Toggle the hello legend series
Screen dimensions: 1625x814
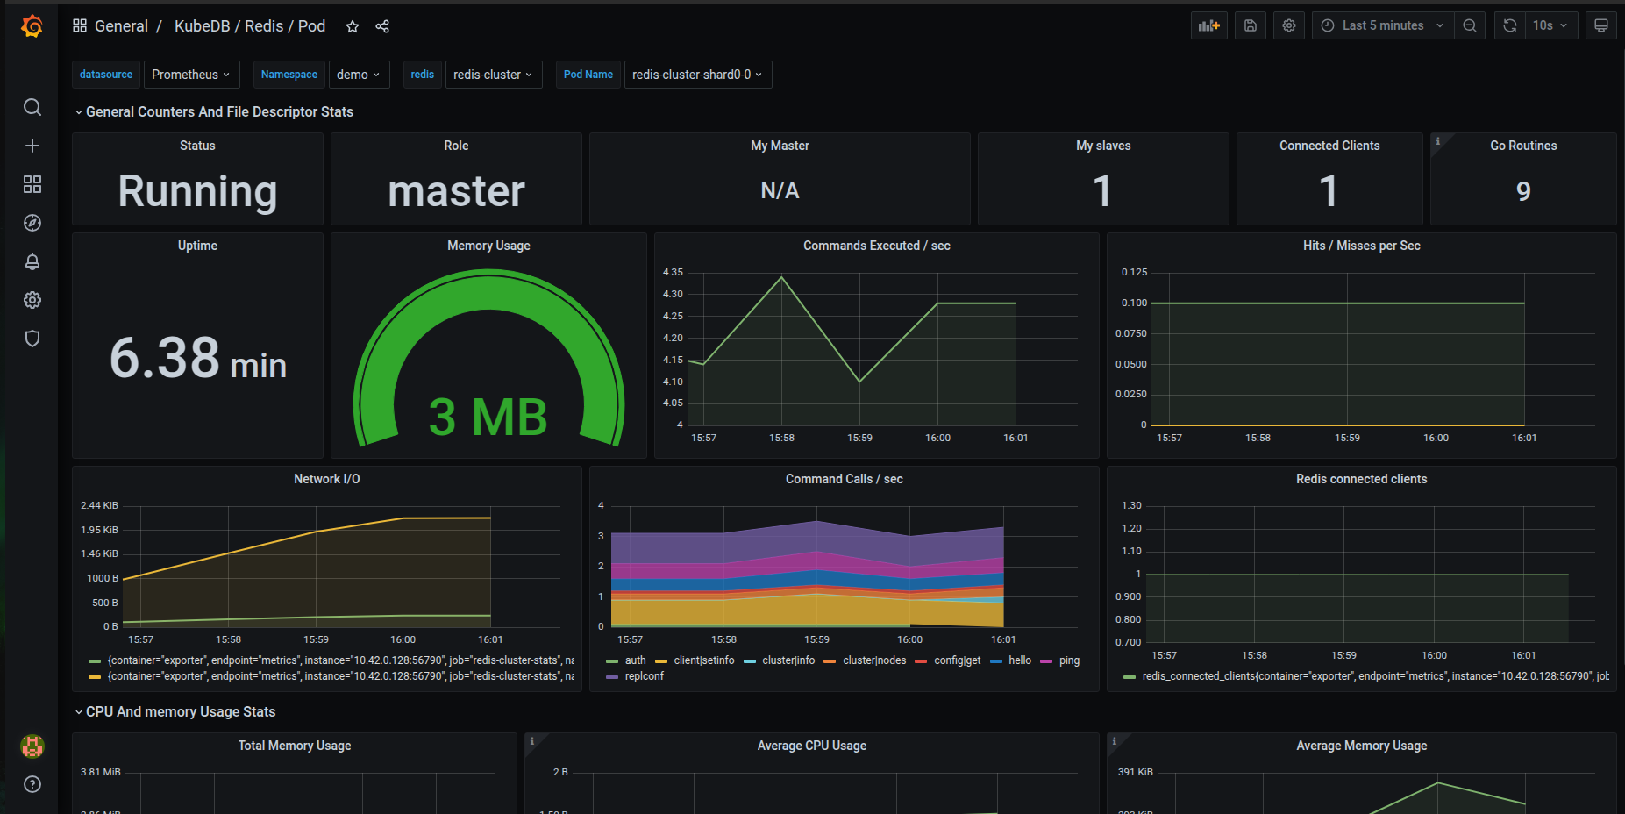point(1020,660)
